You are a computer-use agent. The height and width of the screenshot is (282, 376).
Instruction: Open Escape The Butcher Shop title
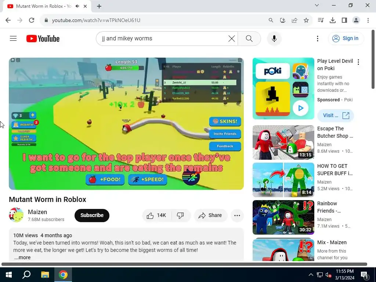(335, 132)
